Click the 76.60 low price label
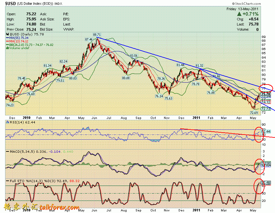Viewport: 275px width, 213px height. click(31, 94)
